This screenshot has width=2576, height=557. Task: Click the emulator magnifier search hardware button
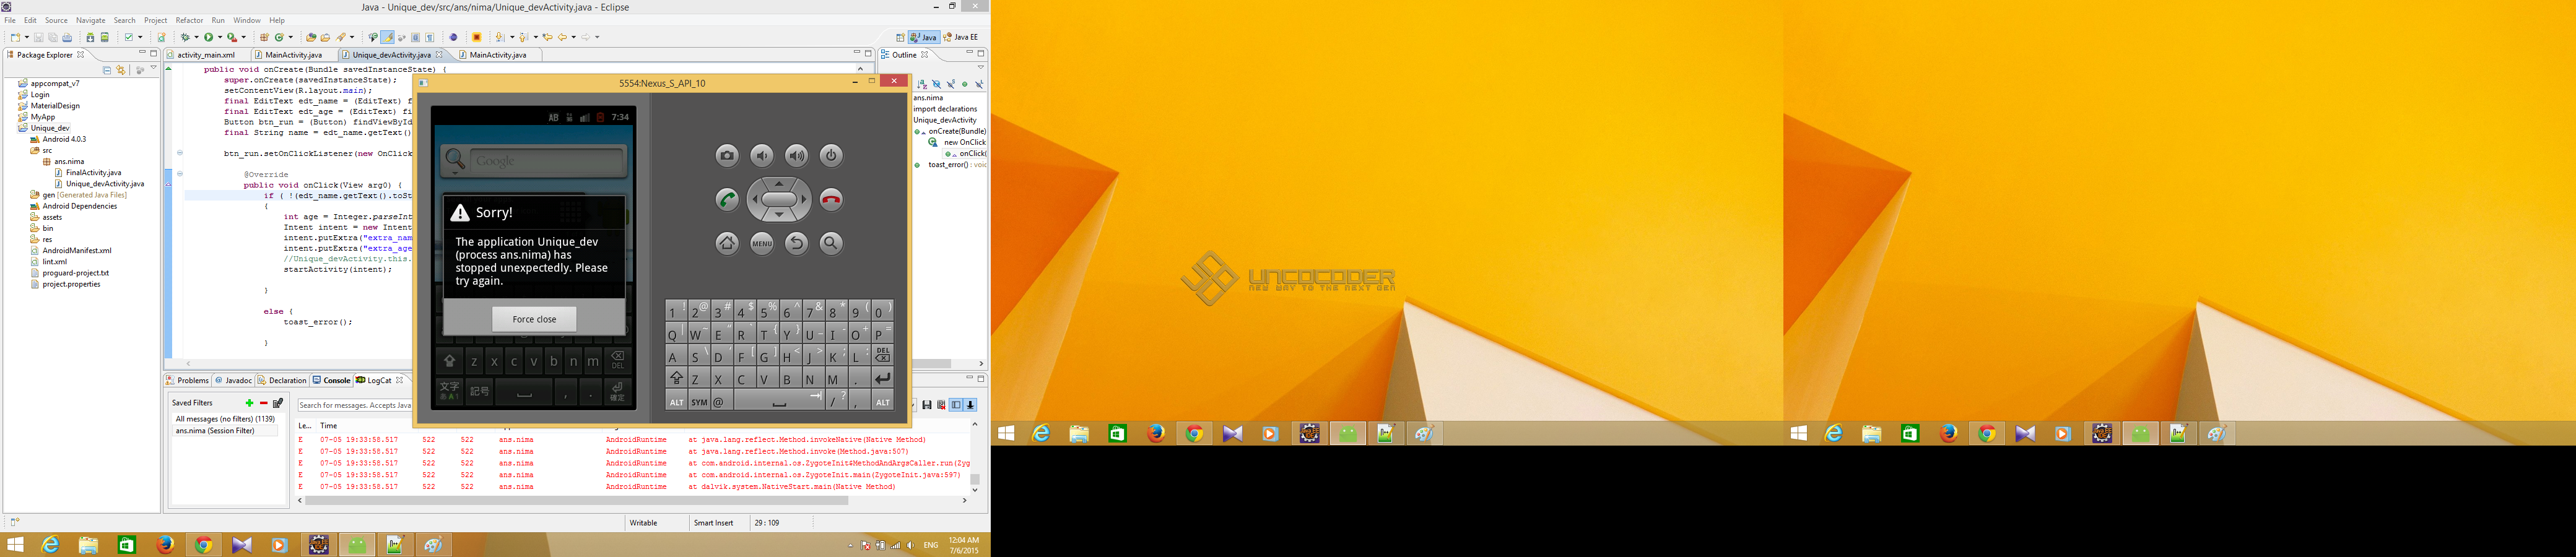point(831,243)
